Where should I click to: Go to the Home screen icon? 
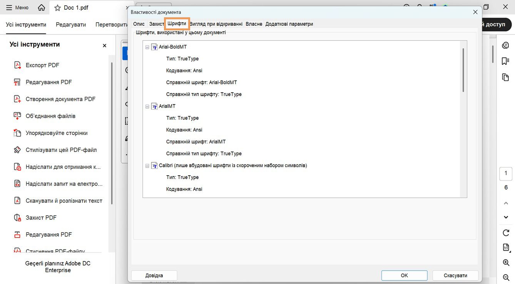point(42,8)
